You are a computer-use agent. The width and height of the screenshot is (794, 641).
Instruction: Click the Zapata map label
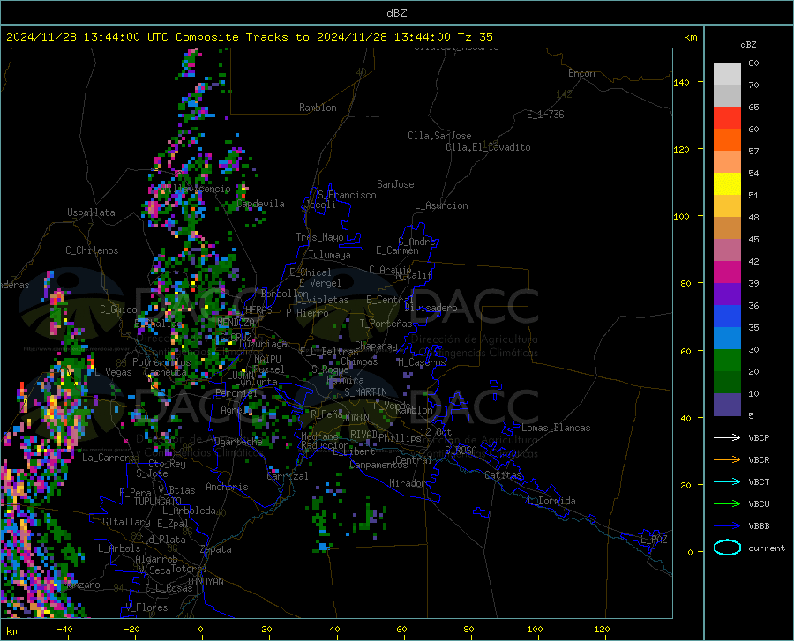tap(216, 549)
